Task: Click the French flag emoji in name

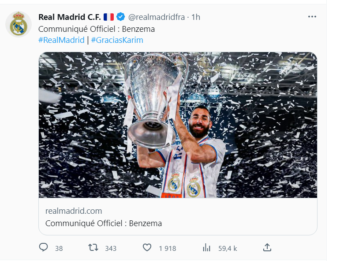Action: pyautogui.click(x=109, y=17)
